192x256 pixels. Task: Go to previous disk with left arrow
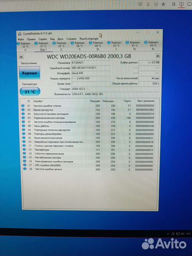click(x=21, y=57)
